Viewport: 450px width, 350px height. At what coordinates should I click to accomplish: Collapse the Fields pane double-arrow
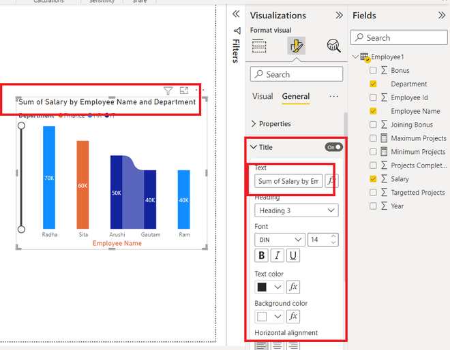[442, 15]
